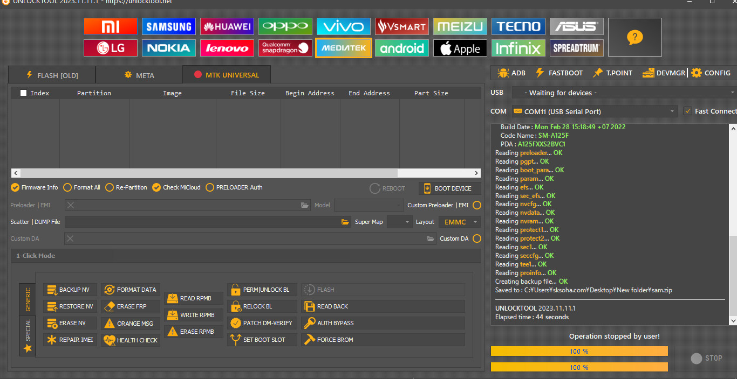Select the Samsung brand logo
Image resolution: width=737 pixels, height=379 pixels.
click(x=169, y=26)
